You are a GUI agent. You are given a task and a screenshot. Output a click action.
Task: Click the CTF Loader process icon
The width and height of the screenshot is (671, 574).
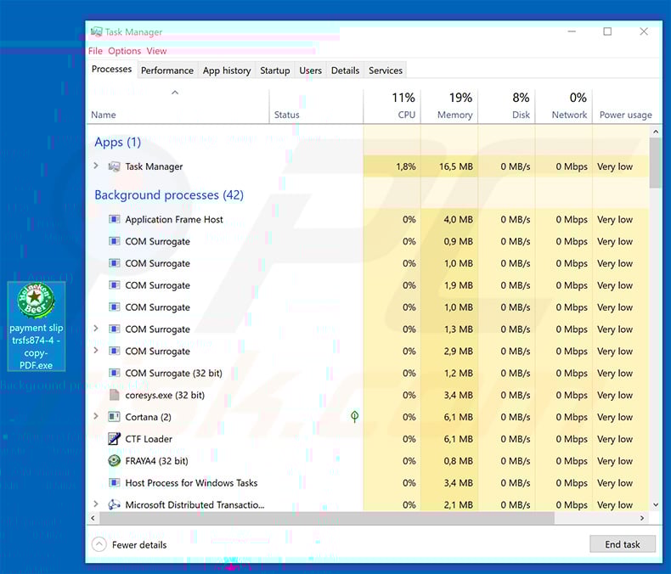[115, 439]
